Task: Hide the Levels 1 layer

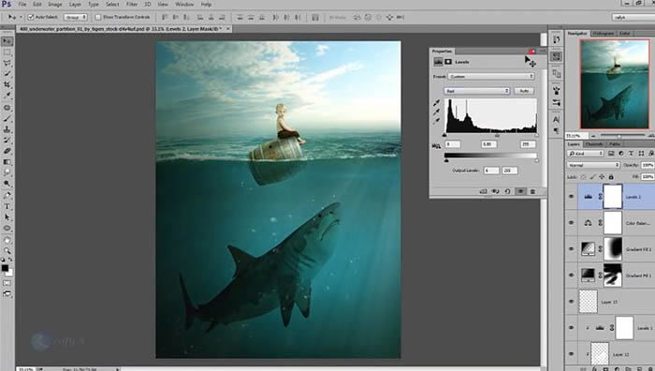Action: (x=572, y=328)
